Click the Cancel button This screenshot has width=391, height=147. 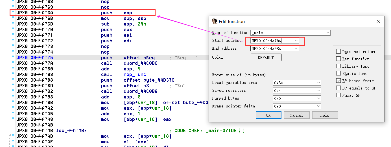coord(296,115)
